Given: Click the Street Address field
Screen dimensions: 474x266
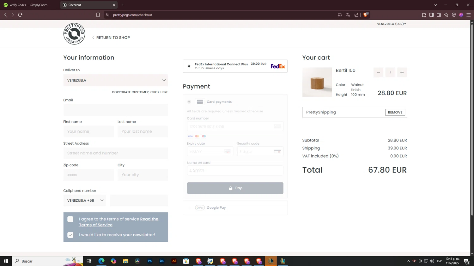Looking at the screenshot, I should [116, 153].
